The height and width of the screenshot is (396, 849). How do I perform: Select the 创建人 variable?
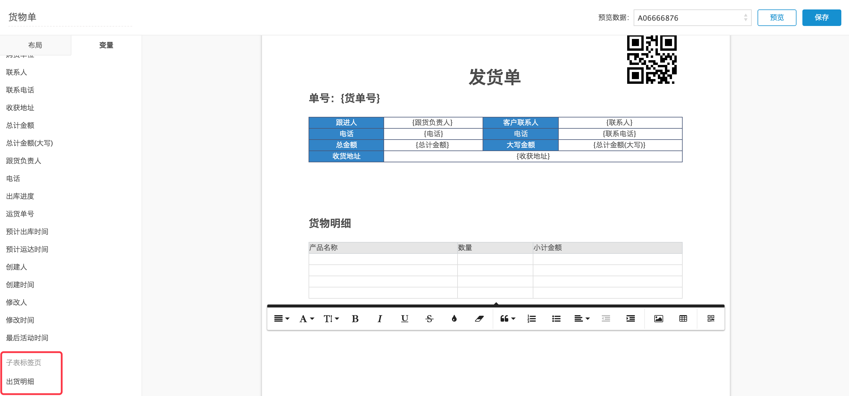click(17, 267)
